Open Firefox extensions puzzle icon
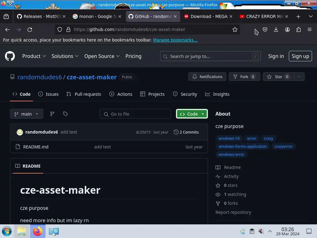The image size is (317, 238). [x=298, y=29]
